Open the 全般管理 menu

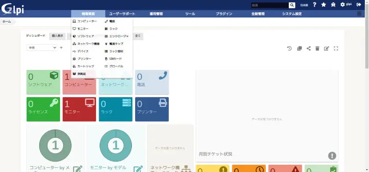point(258,14)
